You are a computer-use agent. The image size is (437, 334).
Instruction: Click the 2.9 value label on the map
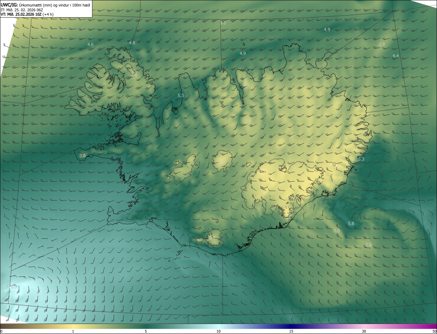coord(382,44)
